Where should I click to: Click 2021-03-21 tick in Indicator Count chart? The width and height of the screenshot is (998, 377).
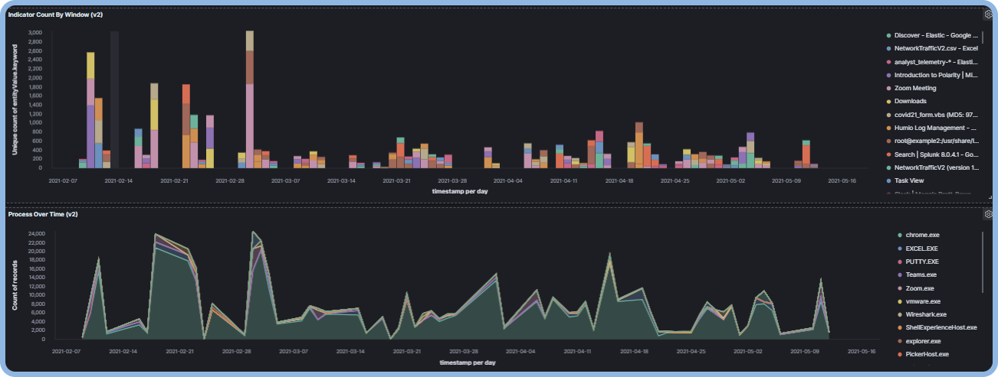397,181
